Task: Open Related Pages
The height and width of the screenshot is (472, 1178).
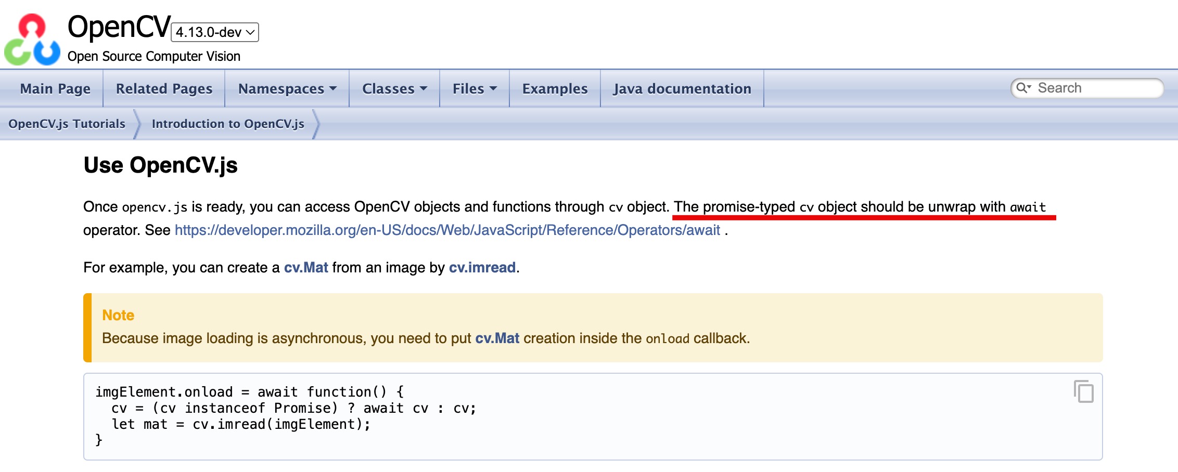Action: (163, 89)
